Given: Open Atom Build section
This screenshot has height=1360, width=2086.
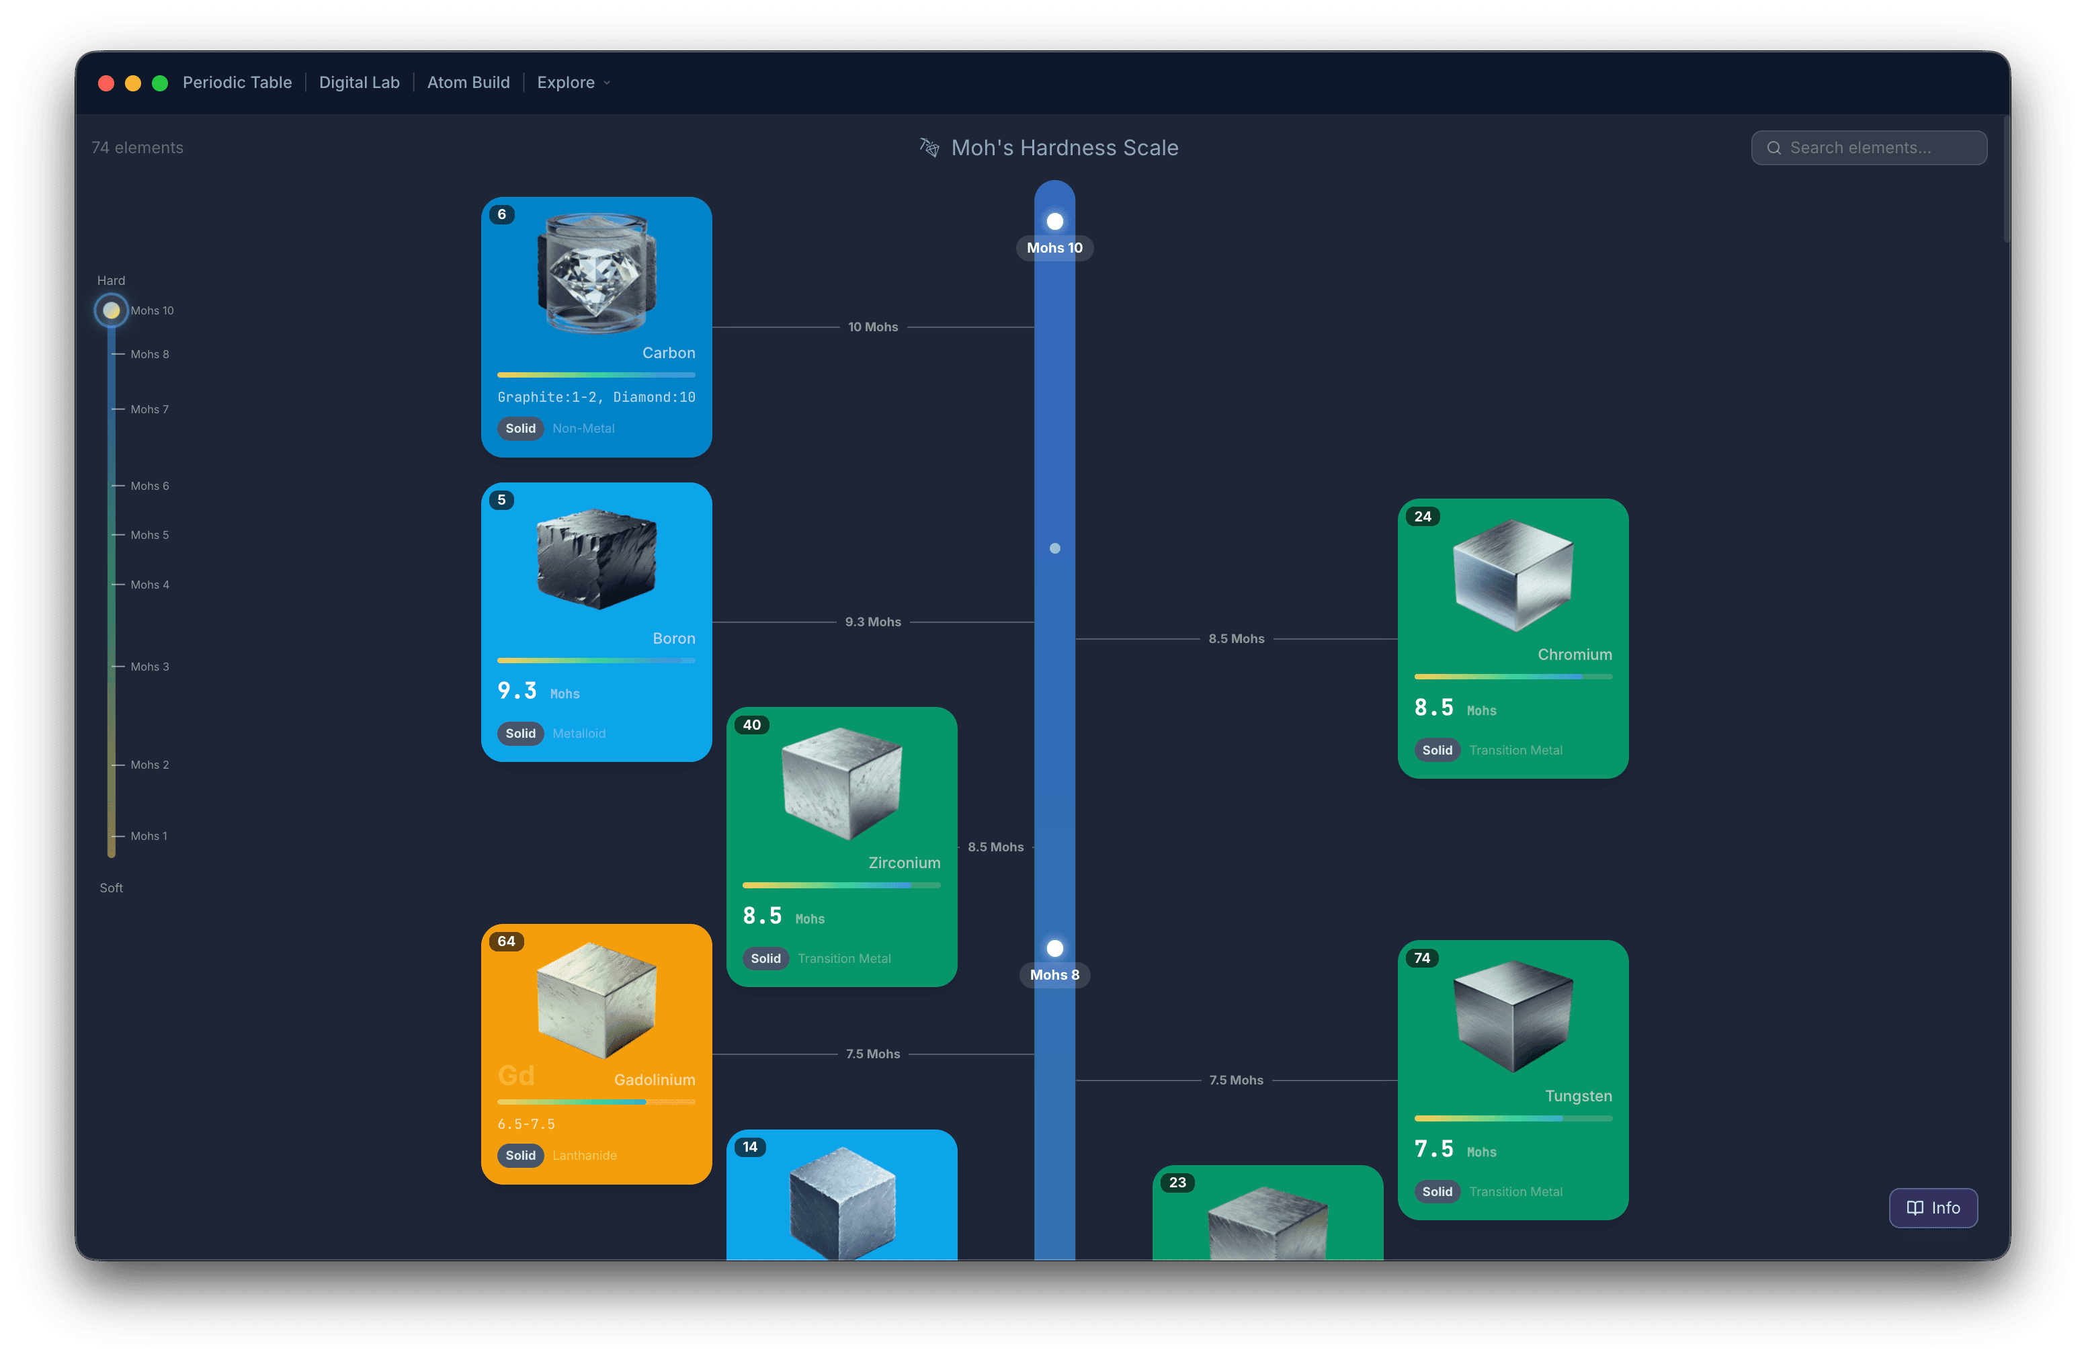Looking at the screenshot, I should click(x=468, y=83).
